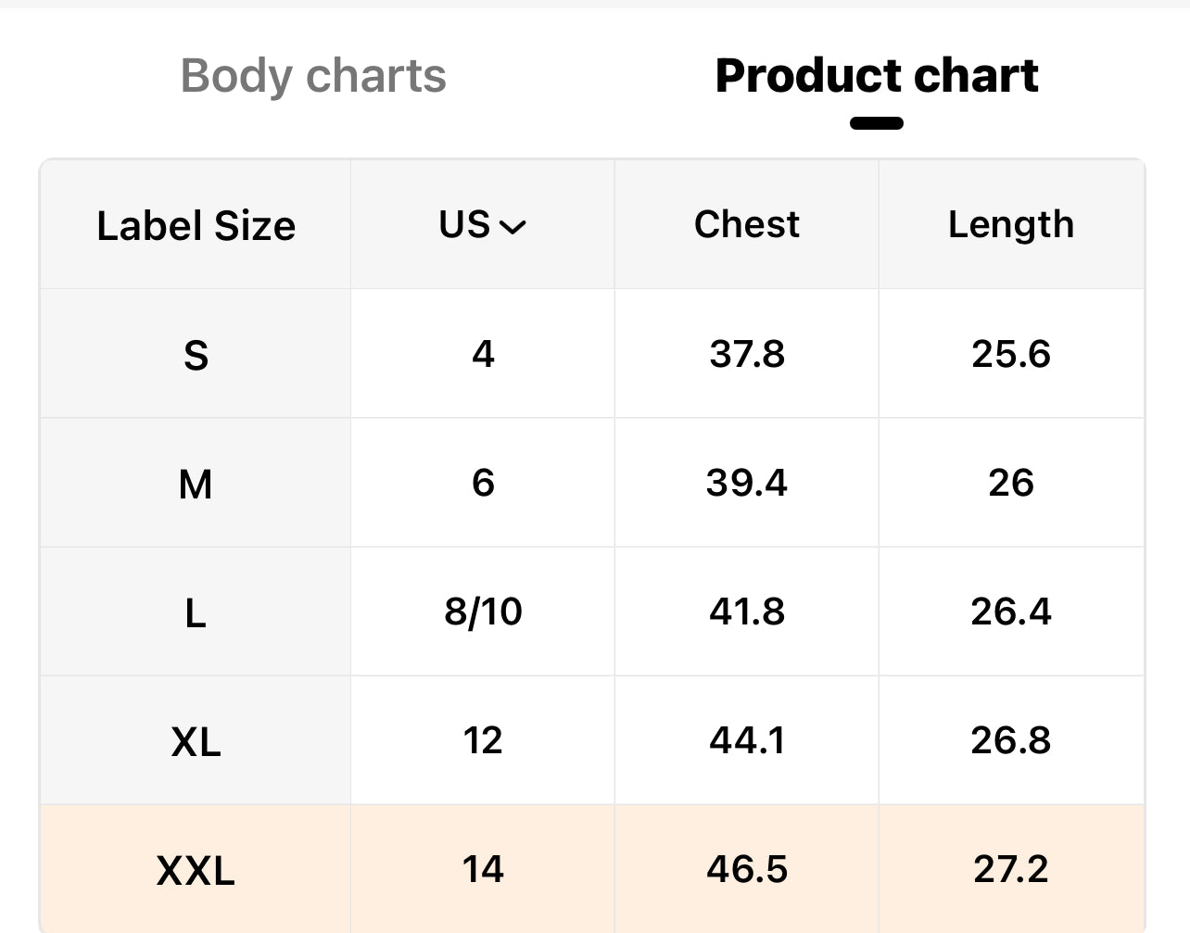
Task: Click the 37.8 chest measurement
Action: coord(746,354)
